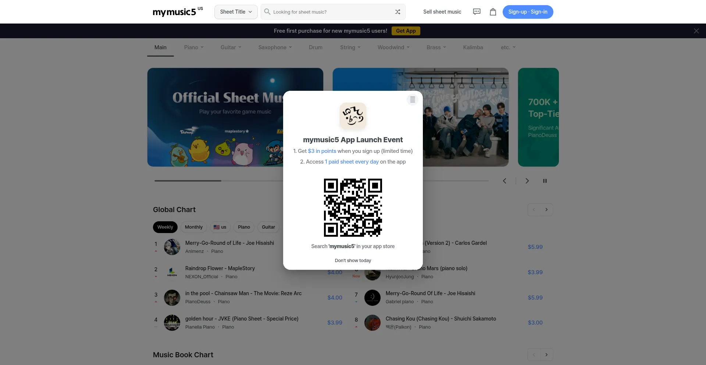Click the $3.00 price for Chasing Kou
The width and height of the screenshot is (706, 365).
click(x=535, y=323)
